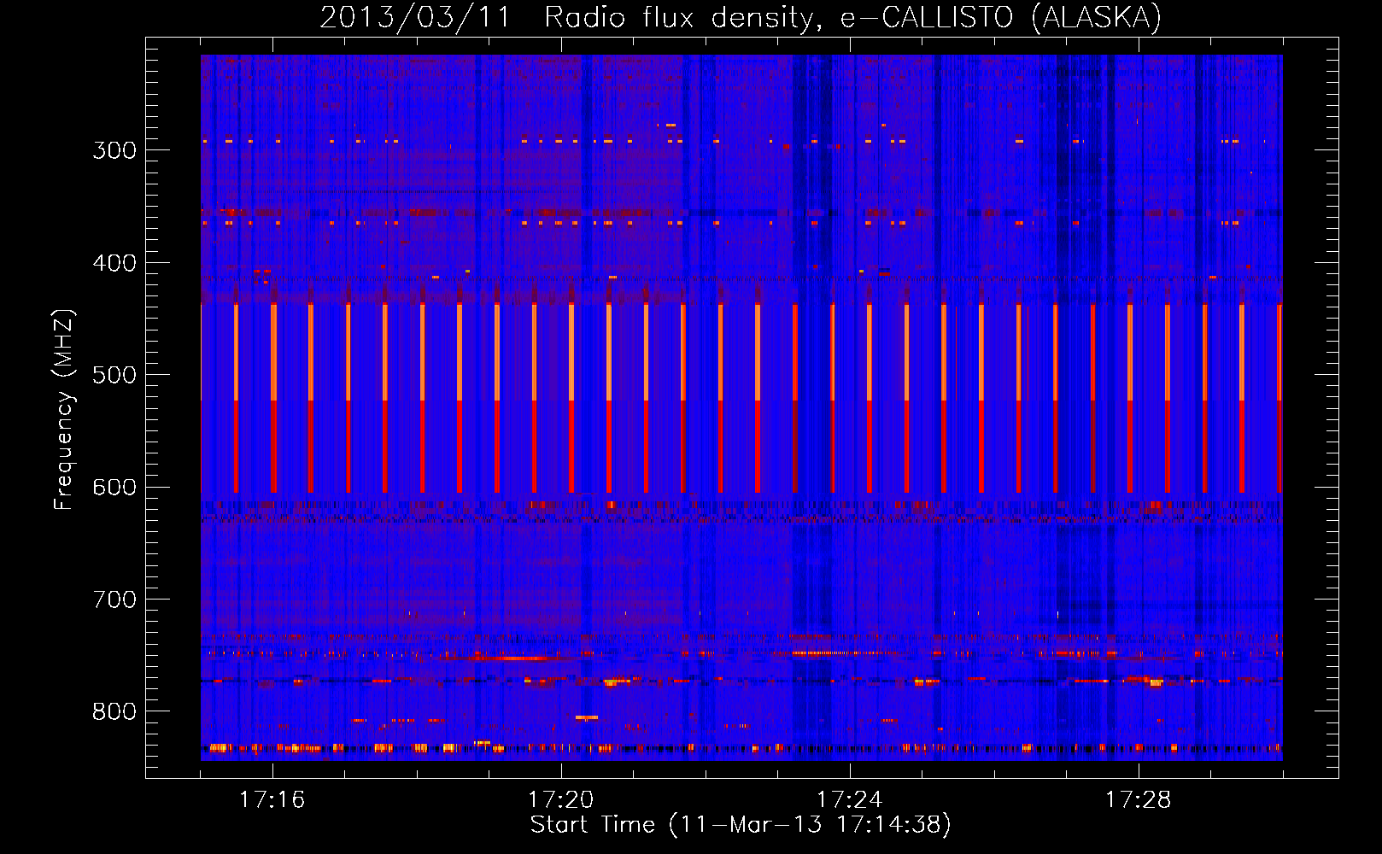Click the 600 frequency tick label
Viewport: 1382px width, 854px height.
(114, 488)
